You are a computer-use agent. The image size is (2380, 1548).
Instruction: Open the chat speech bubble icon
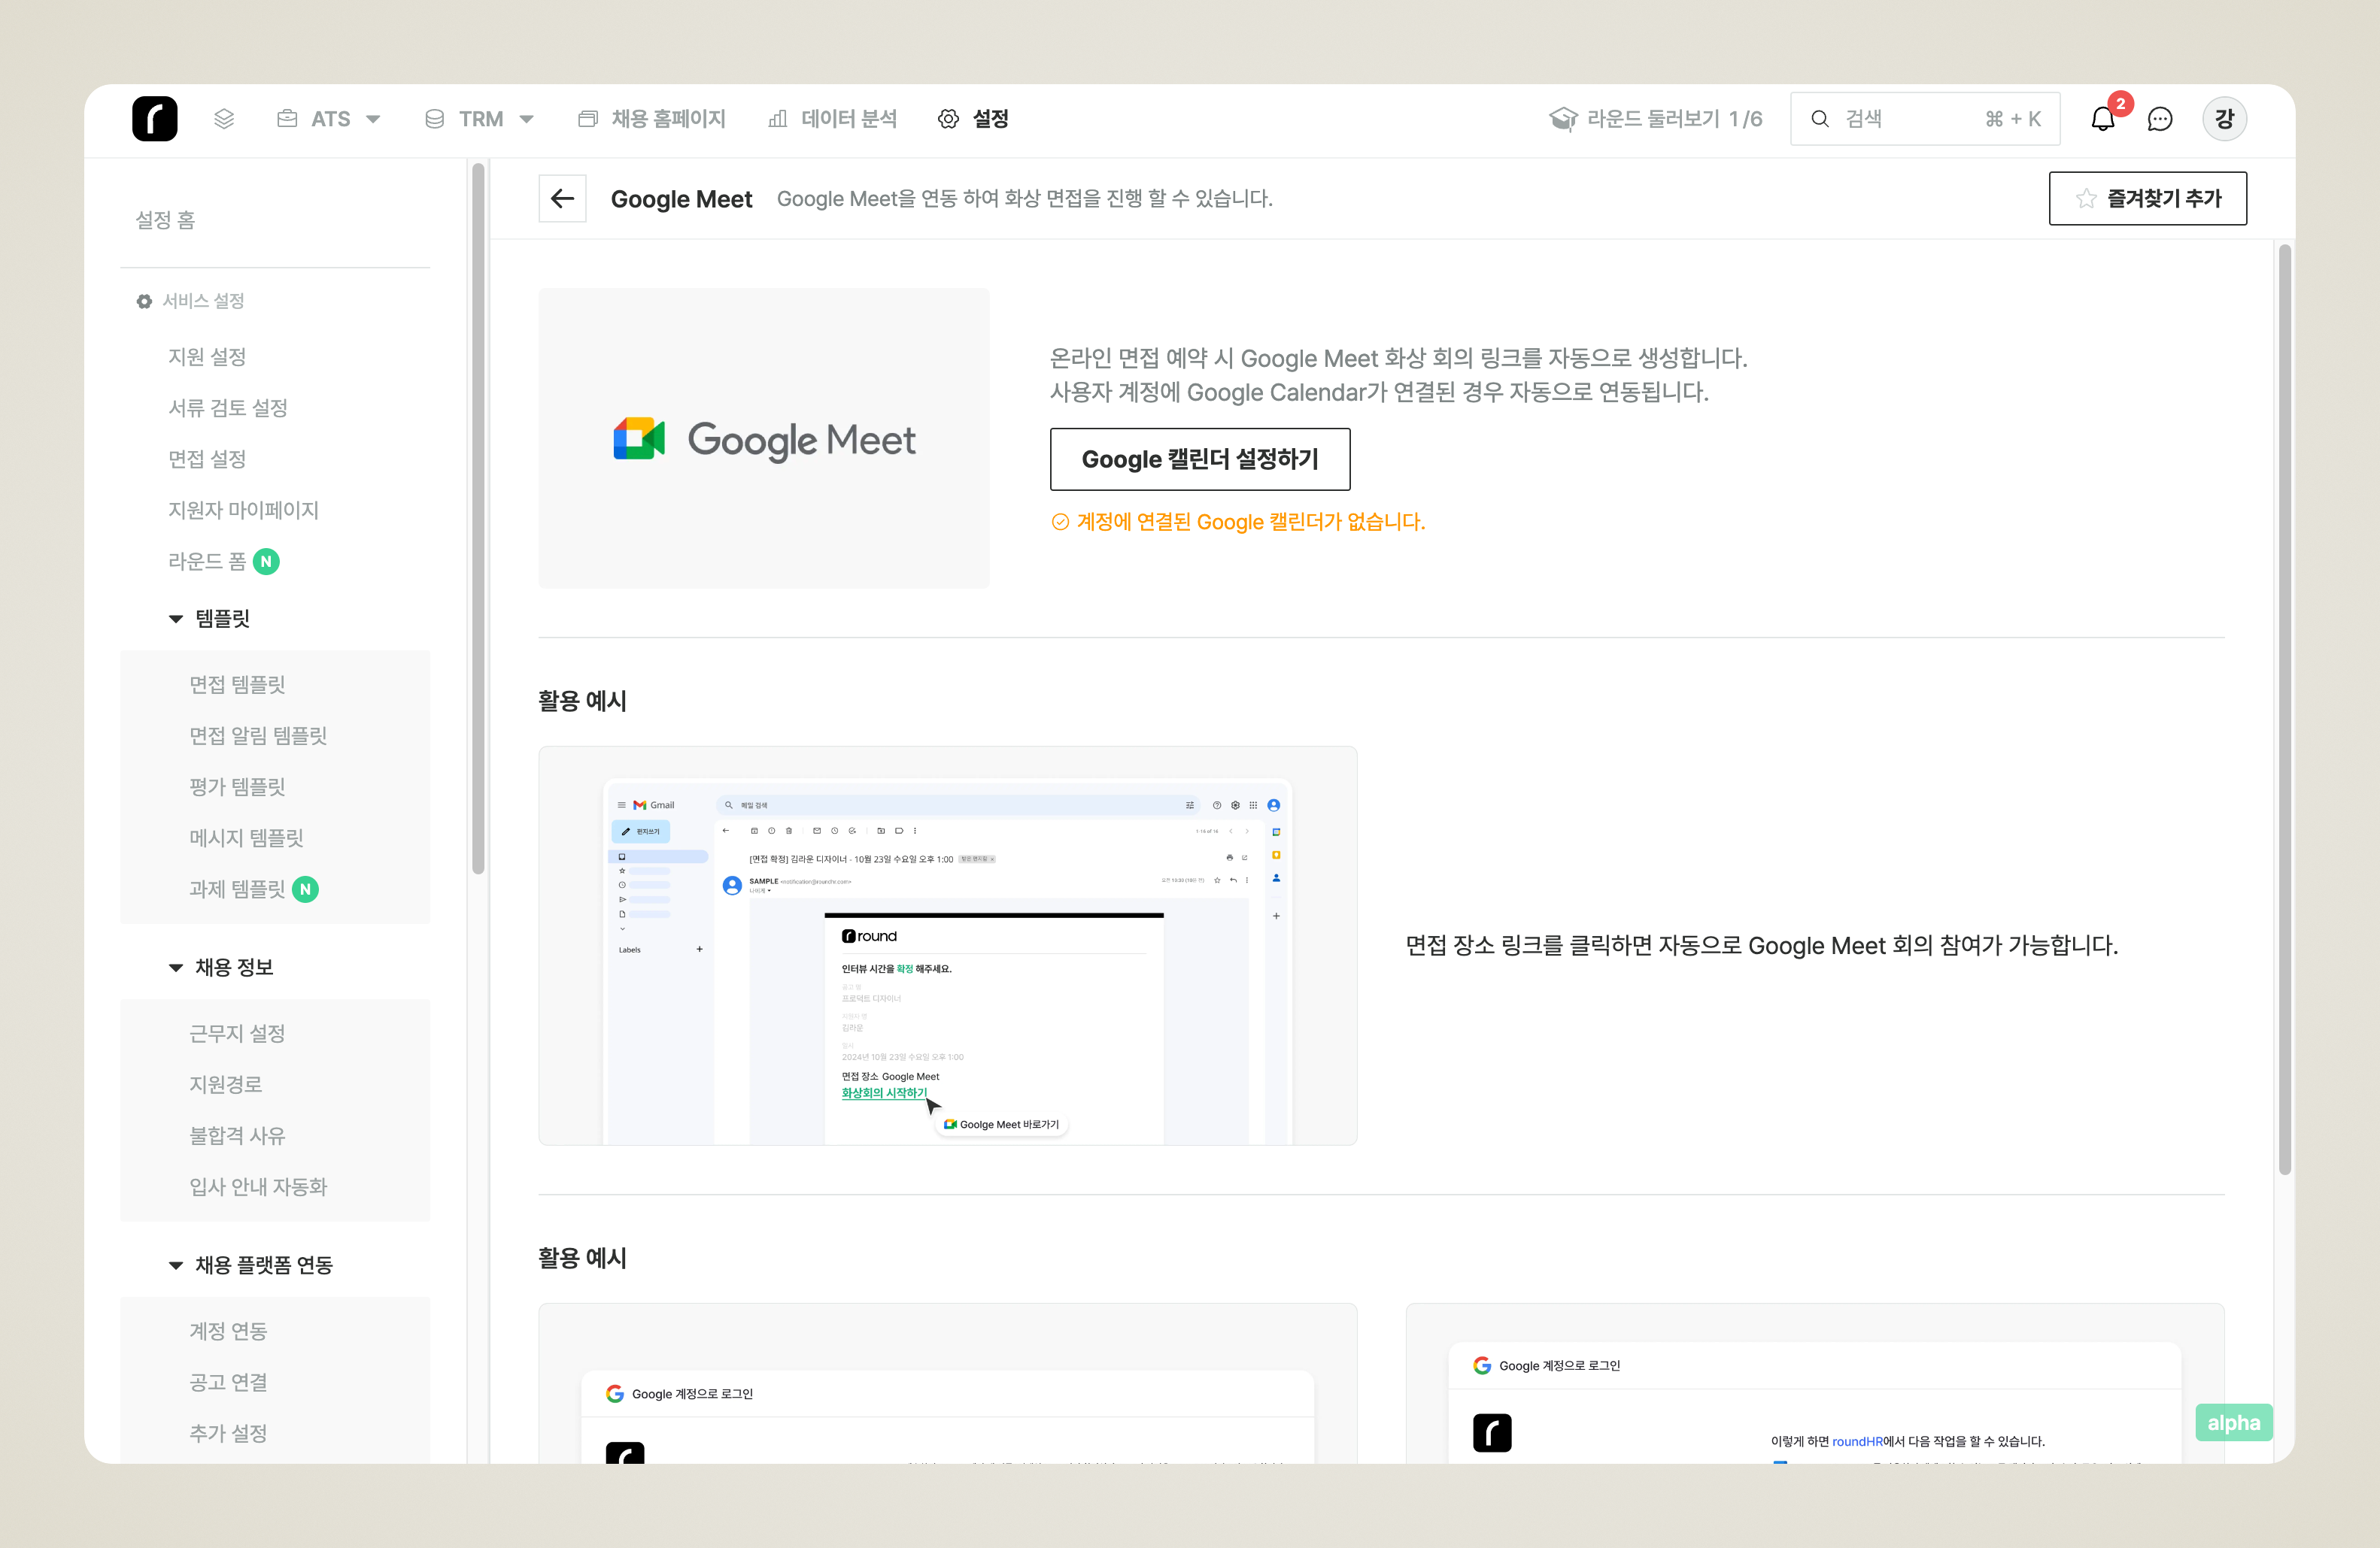2160,119
